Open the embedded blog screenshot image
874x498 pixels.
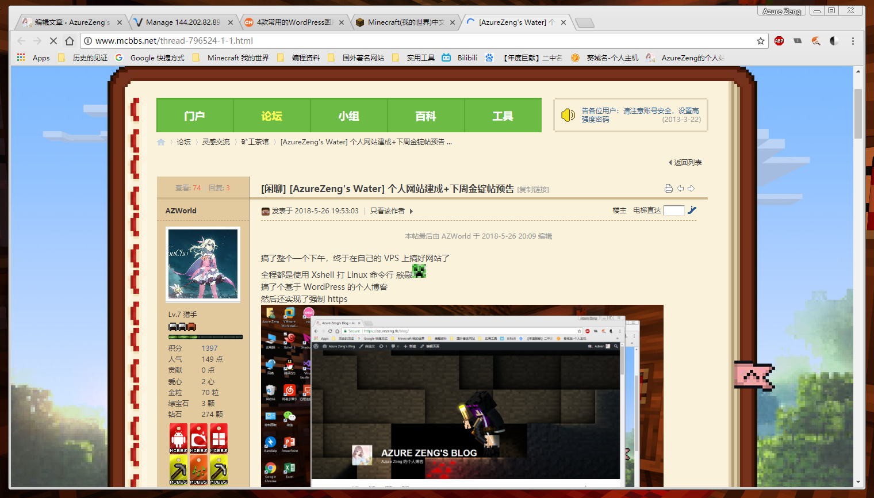tap(462, 396)
